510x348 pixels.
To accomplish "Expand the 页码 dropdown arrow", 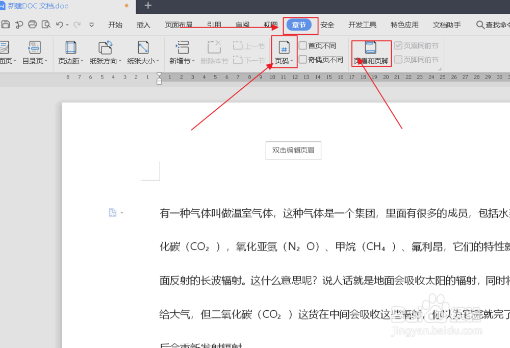I will (292, 61).
